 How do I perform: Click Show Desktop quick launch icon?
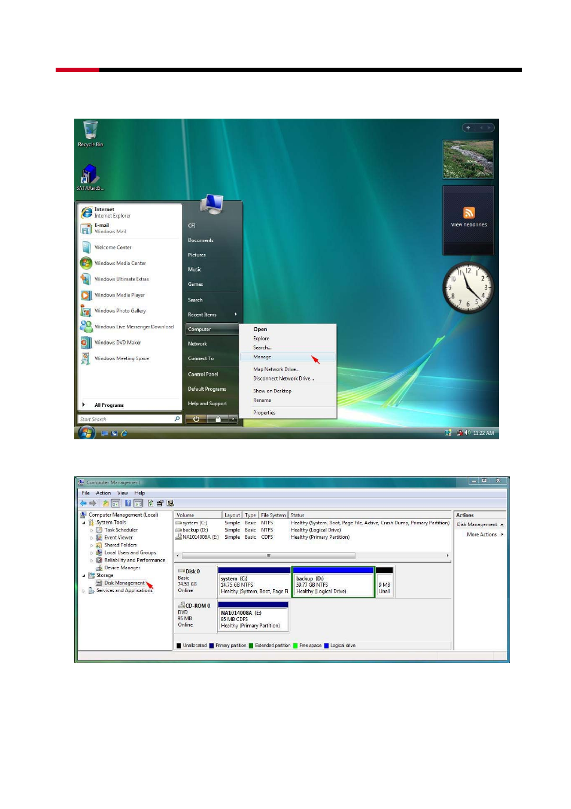pyautogui.click(x=105, y=433)
